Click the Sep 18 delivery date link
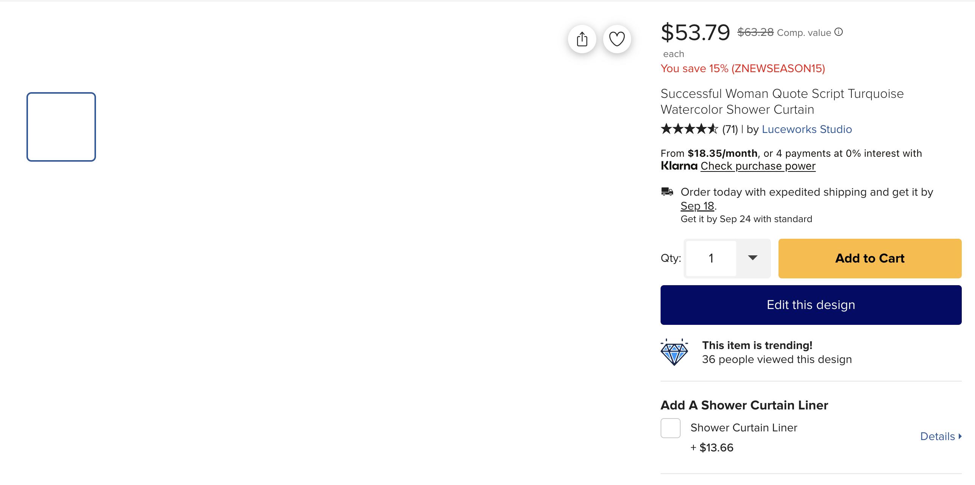The height and width of the screenshot is (485, 975). (697, 206)
